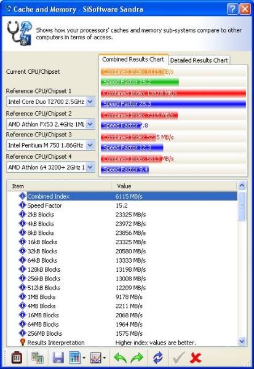The height and width of the screenshot is (369, 254).
Task: Click the 9178 MB/s value
Action: tap(129, 297)
